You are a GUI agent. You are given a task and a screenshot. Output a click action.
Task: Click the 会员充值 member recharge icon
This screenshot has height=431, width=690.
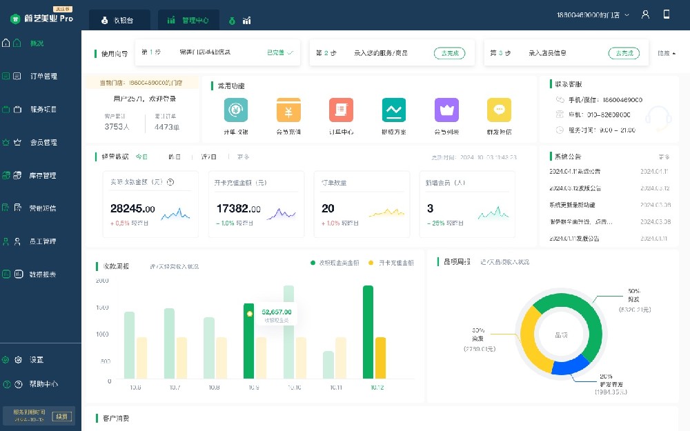288,110
